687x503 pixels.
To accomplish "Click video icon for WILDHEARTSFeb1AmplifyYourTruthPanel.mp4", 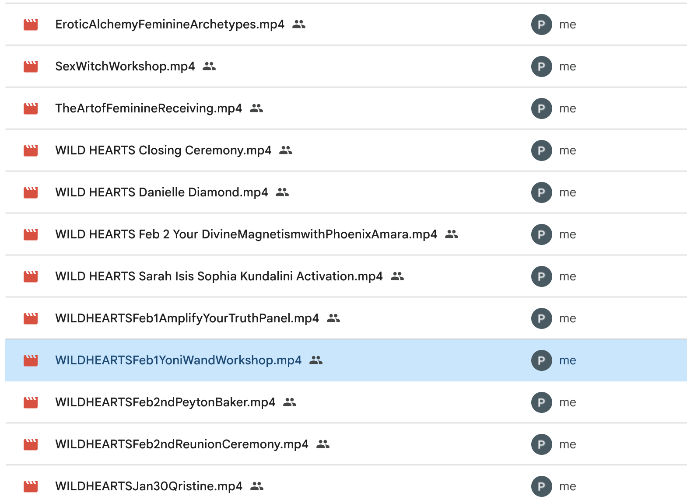I will tap(31, 318).
